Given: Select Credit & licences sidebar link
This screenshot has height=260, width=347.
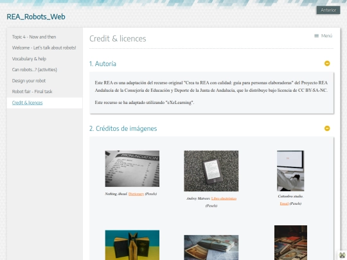Looking at the screenshot, I should pos(28,103).
